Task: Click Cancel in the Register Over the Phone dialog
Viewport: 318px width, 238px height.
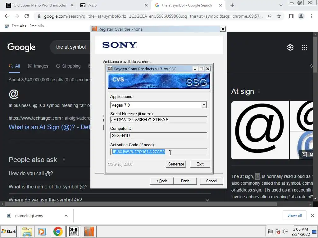Action: coord(211,181)
